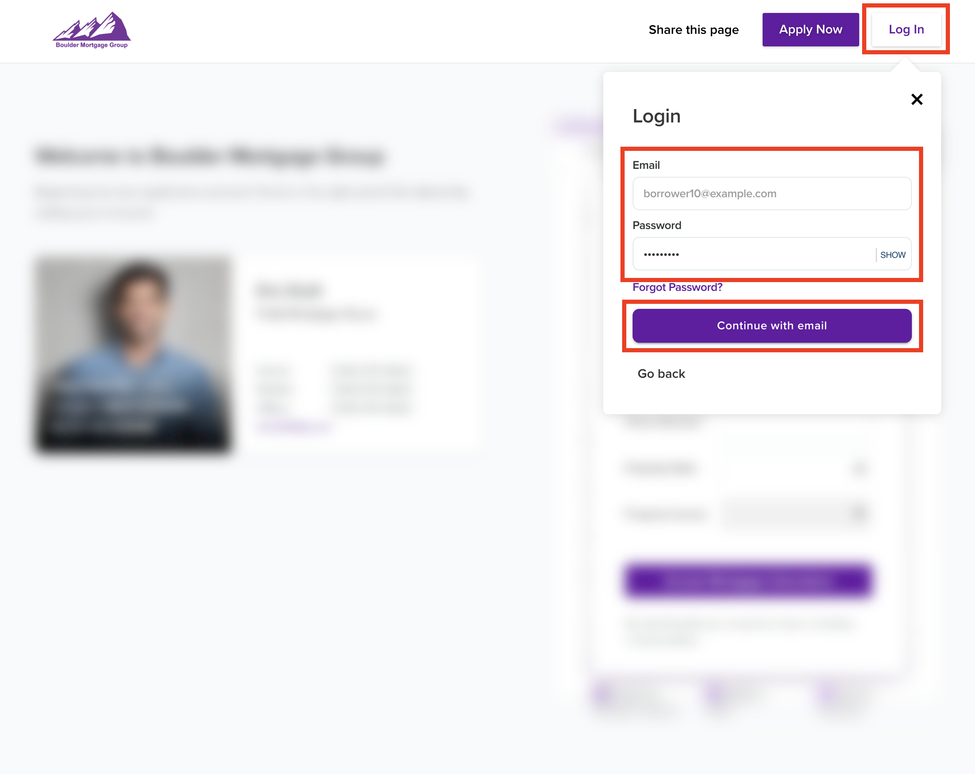The width and height of the screenshot is (975, 774).
Task: Click Go back in login panel
Action: (x=661, y=374)
